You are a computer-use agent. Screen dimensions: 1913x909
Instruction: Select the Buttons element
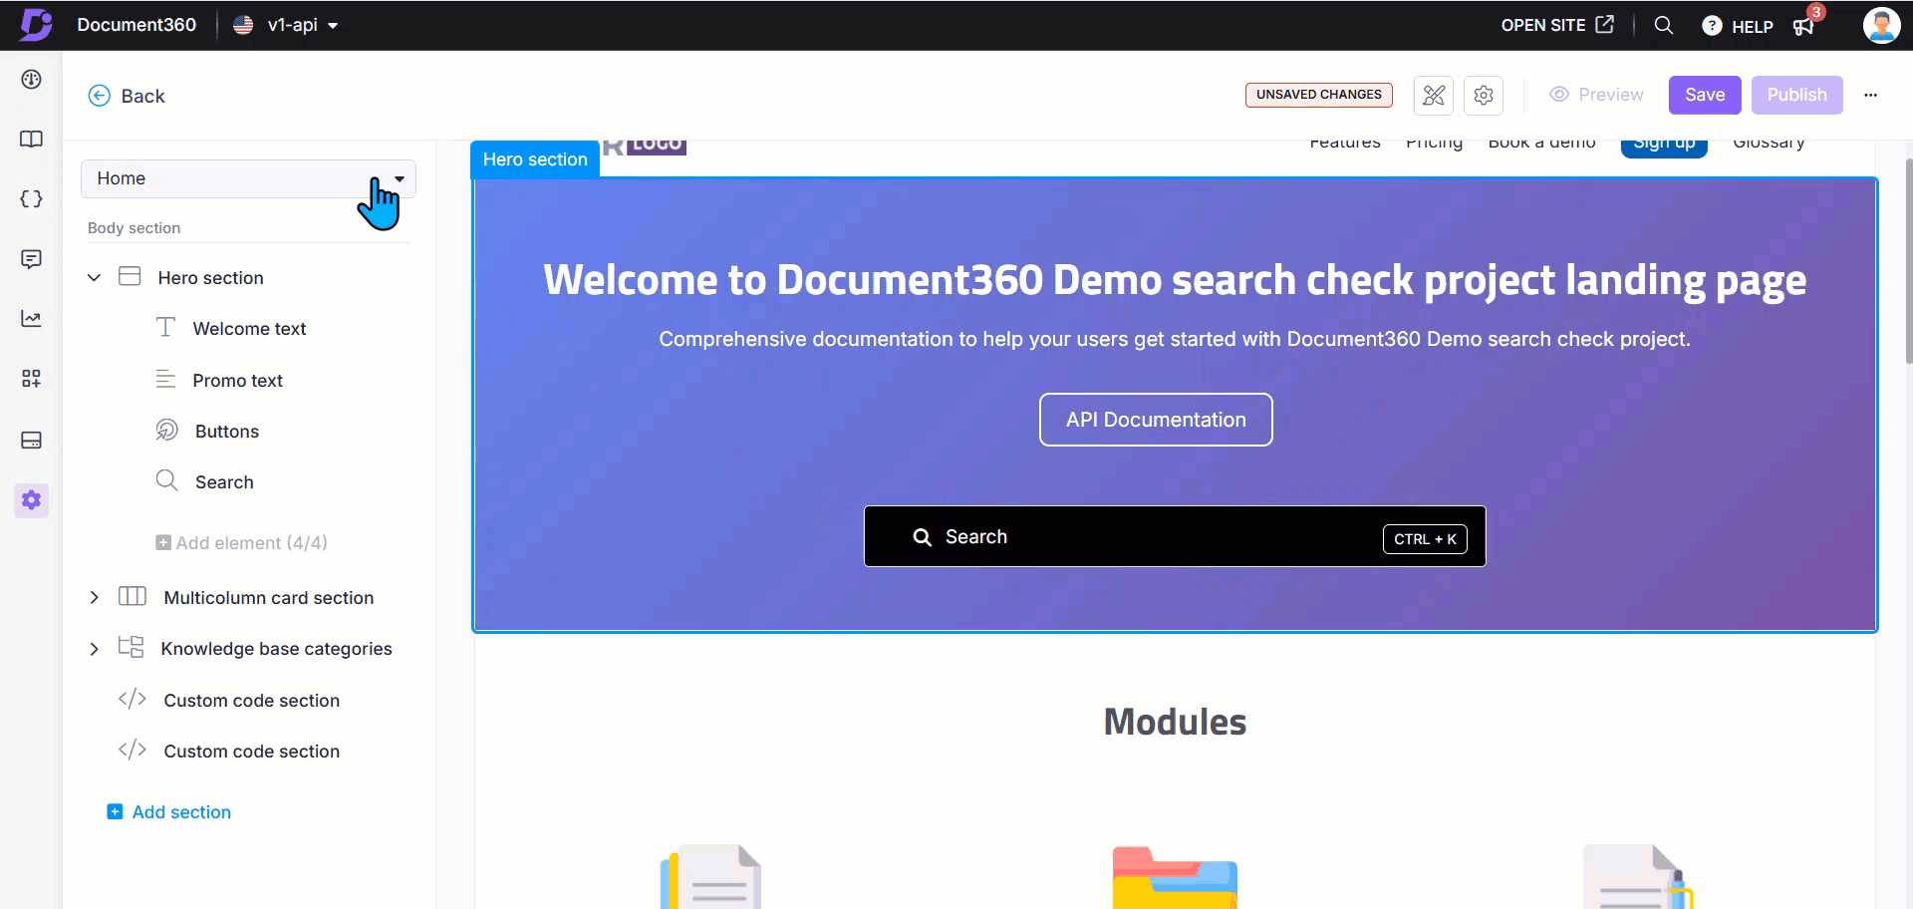[x=227, y=432]
